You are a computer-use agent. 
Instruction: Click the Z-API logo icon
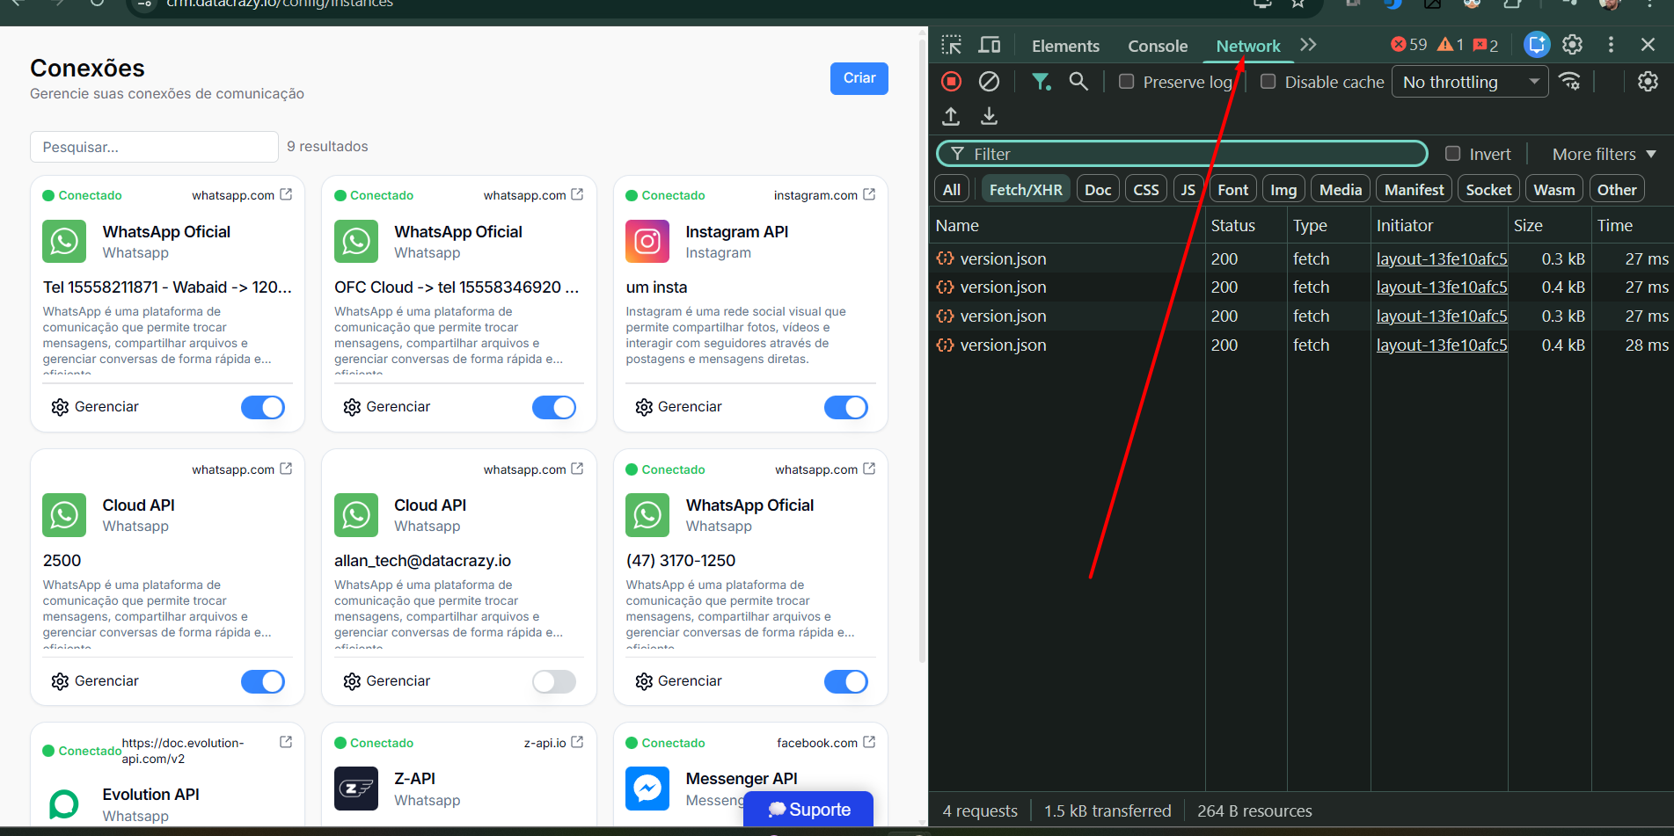pos(356,789)
